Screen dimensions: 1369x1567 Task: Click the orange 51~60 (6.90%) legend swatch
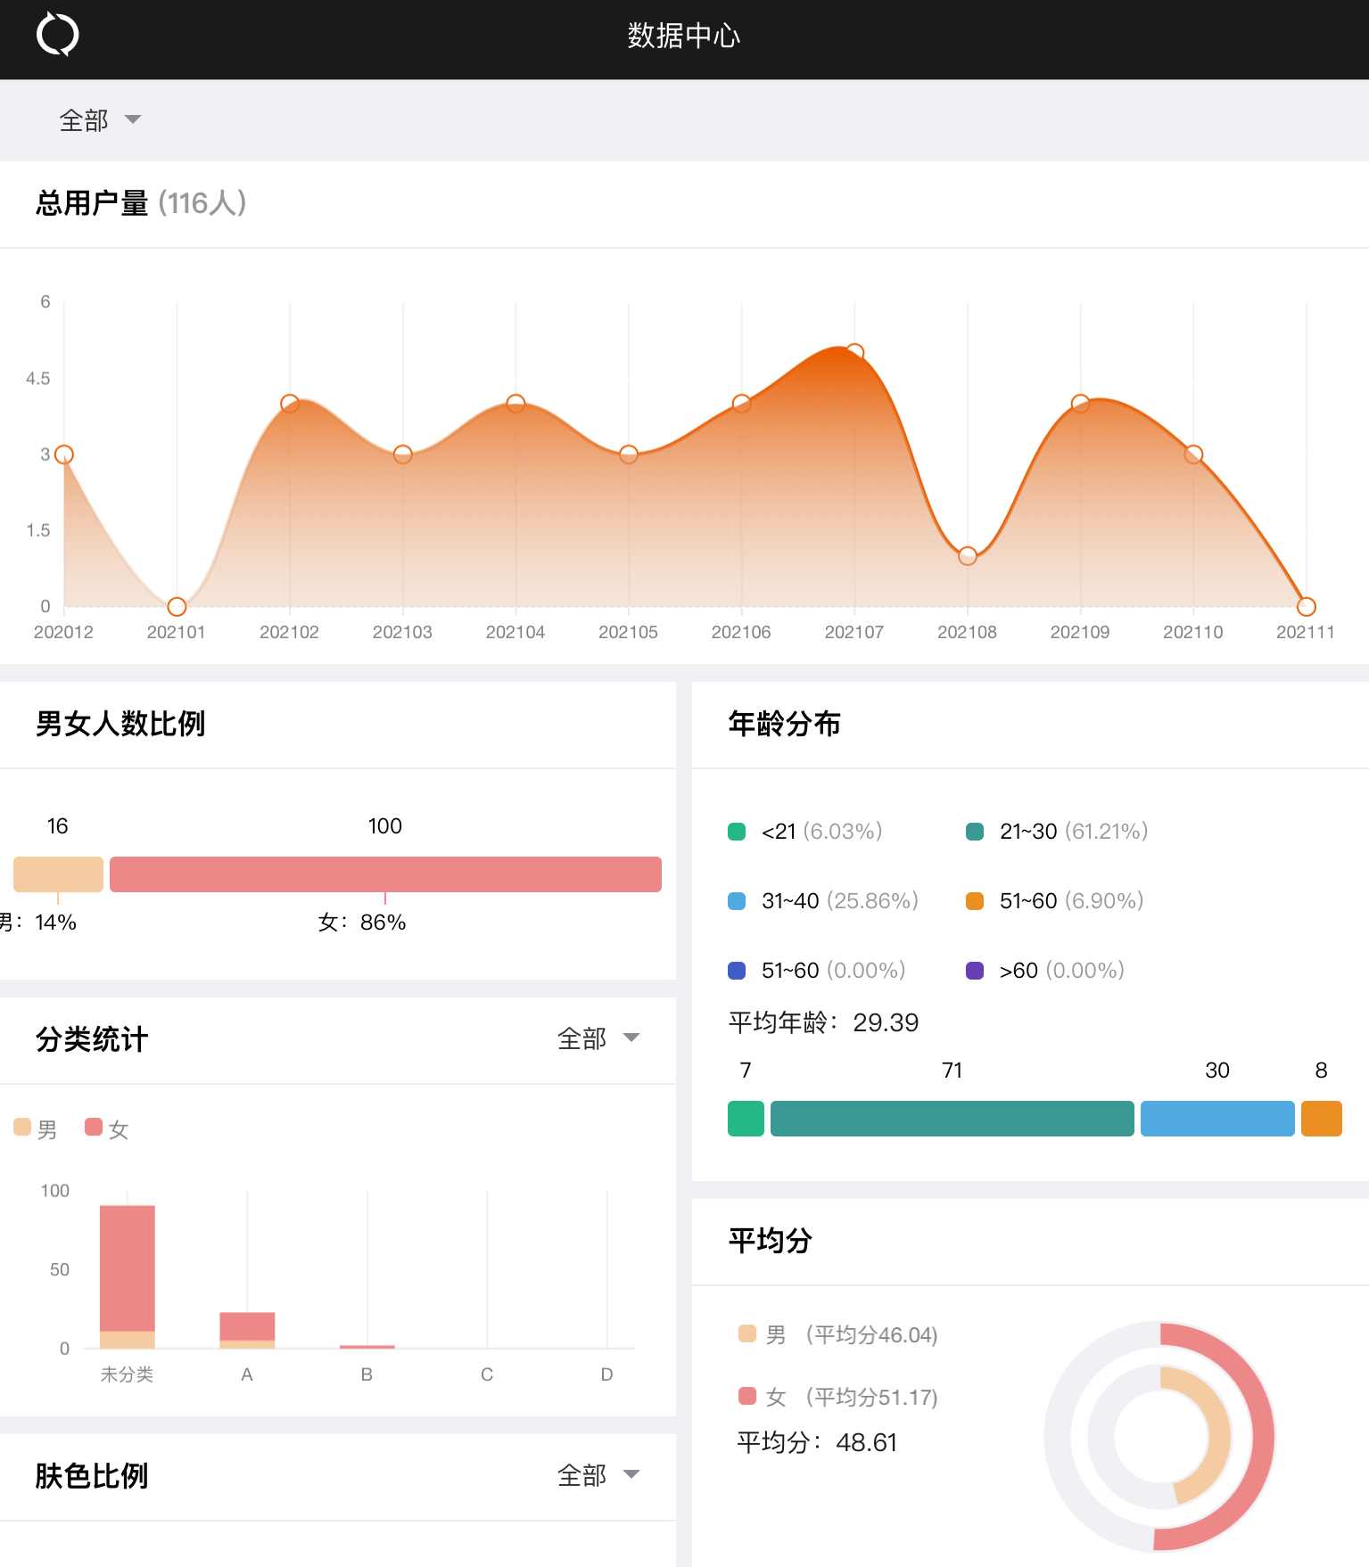975,901
